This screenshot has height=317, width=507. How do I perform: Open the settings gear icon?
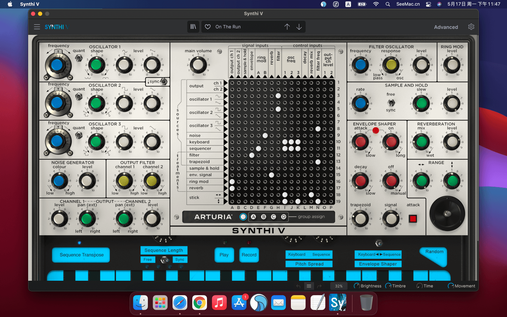point(471,27)
